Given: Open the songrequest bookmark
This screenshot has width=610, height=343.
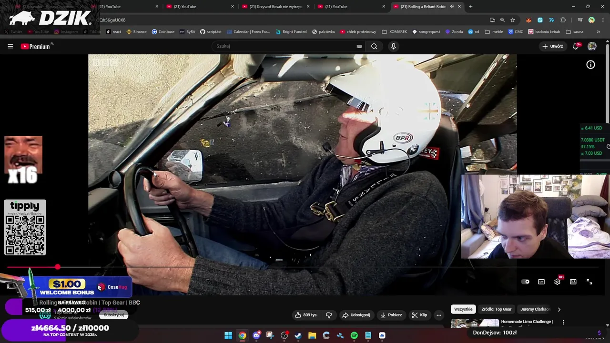Looking at the screenshot, I should [x=426, y=32].
